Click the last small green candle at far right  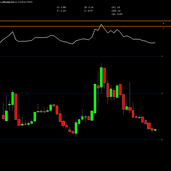[x=155, y=130]
